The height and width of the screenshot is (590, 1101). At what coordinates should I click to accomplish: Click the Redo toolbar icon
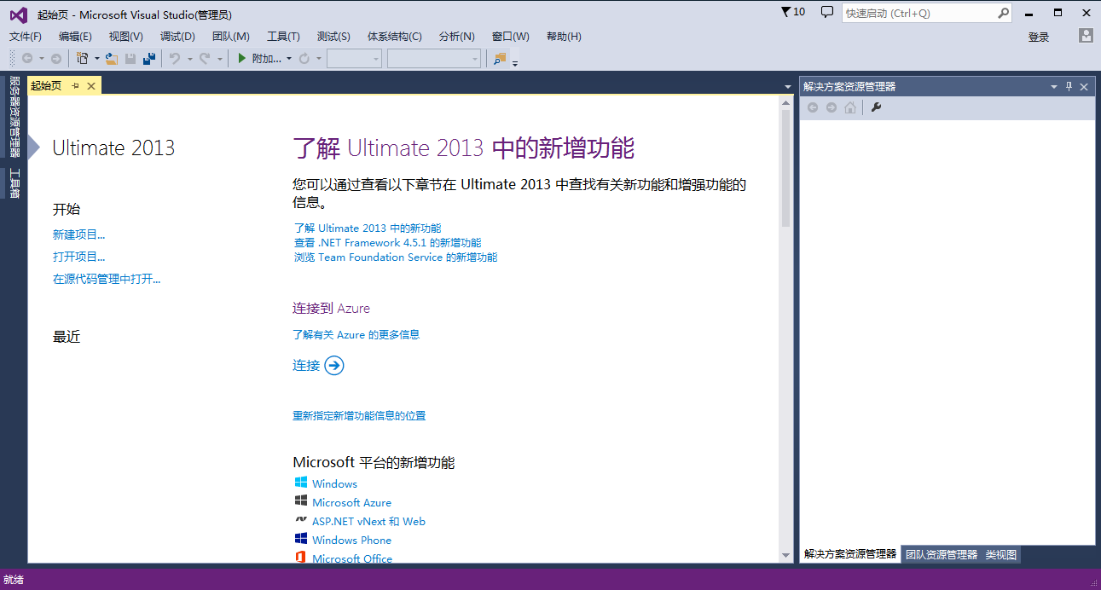click(x=205, y=58)
